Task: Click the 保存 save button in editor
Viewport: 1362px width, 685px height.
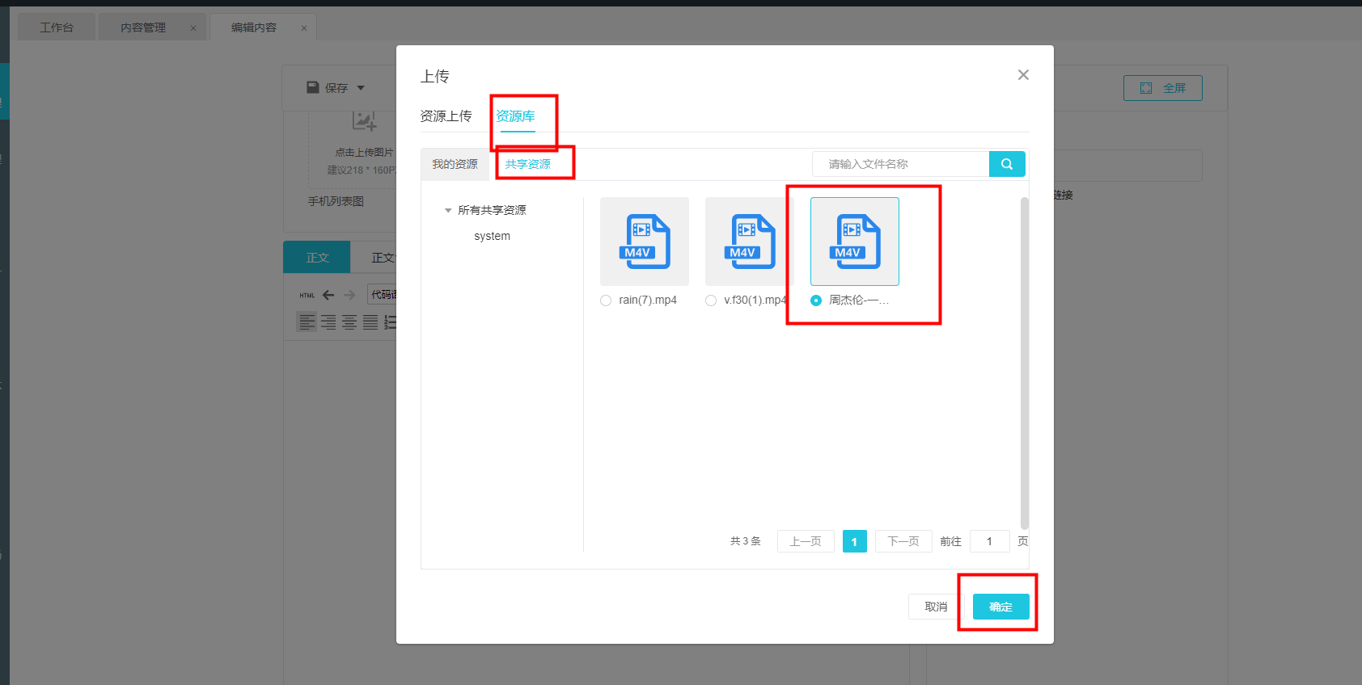Action: point(328,87)
